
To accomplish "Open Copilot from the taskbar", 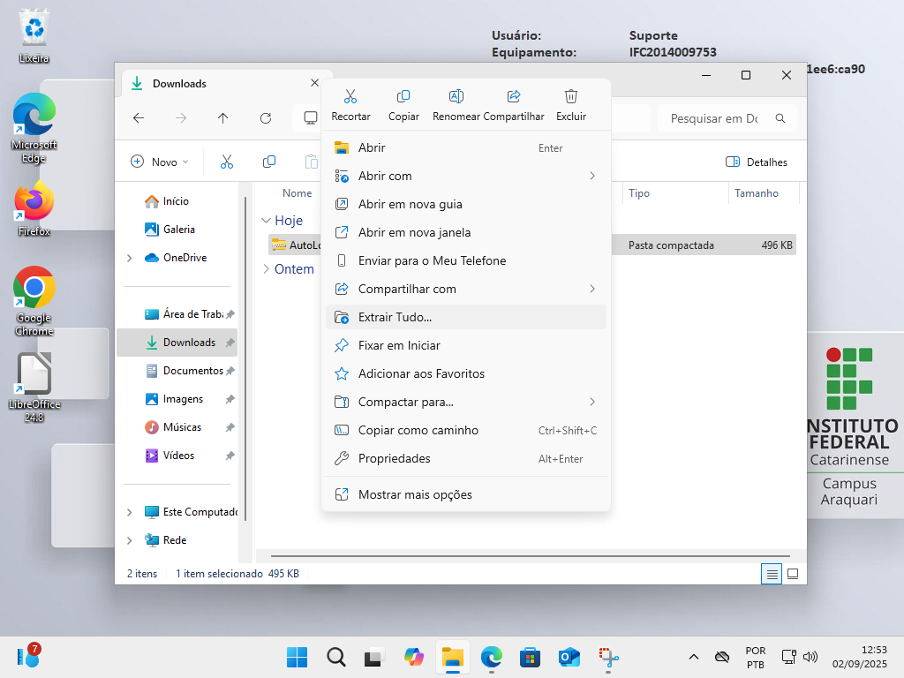I will (x=414, y=657).
